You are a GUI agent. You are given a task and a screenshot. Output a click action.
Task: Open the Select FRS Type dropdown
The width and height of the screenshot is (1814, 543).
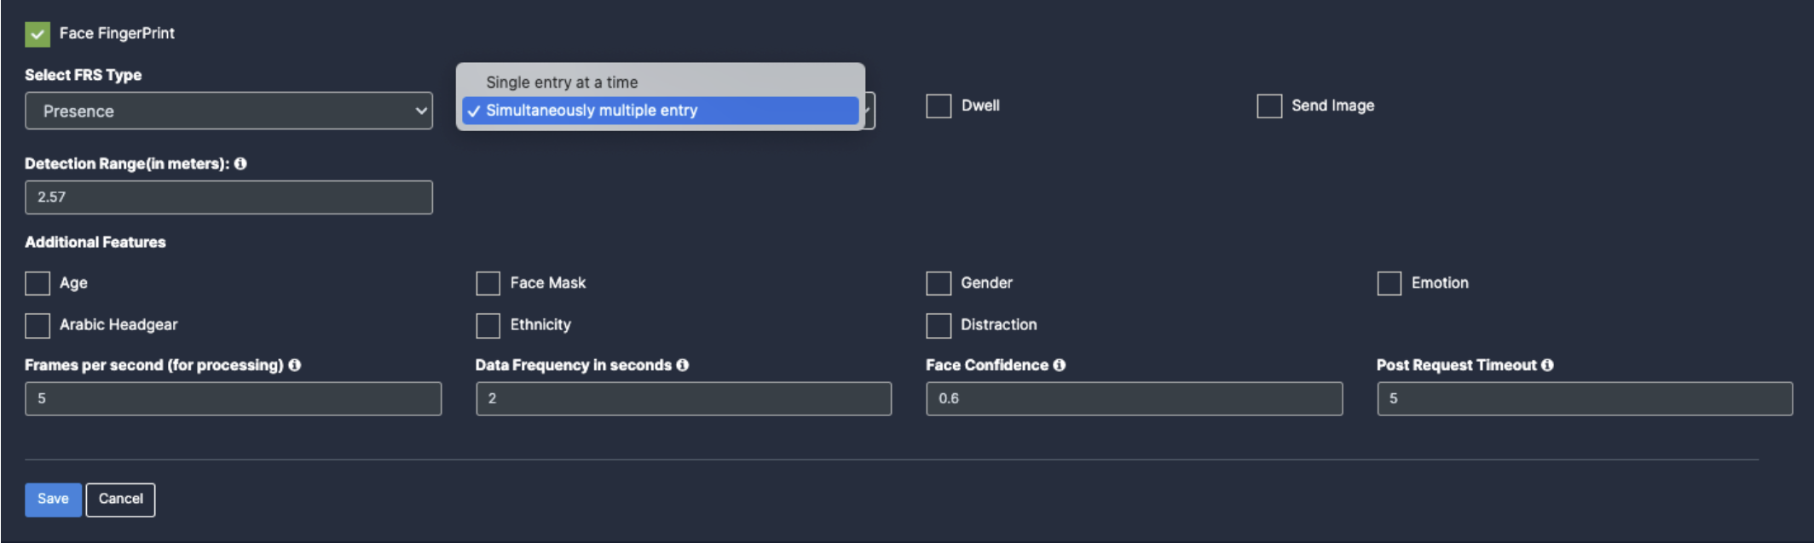(228, 111)
